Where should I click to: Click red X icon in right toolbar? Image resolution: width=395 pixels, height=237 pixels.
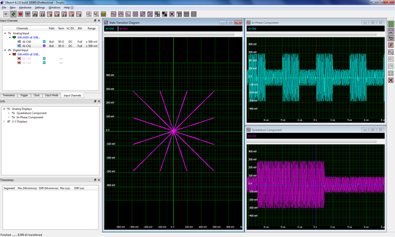[x=391, y=80]
